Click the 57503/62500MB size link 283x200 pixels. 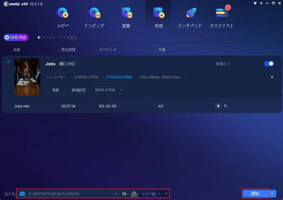(x=119, y=77)
